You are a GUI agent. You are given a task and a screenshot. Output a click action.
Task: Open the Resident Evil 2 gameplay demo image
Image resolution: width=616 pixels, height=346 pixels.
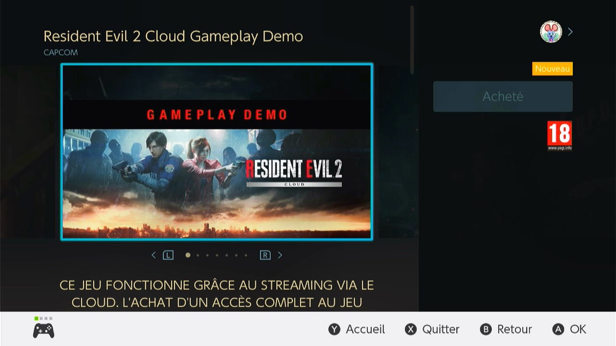217,152
